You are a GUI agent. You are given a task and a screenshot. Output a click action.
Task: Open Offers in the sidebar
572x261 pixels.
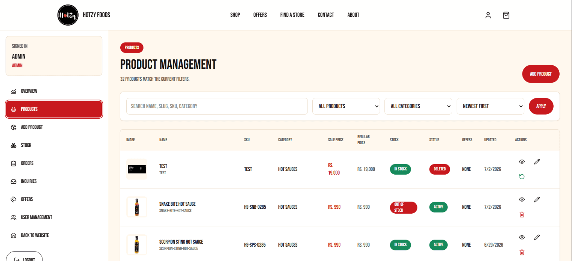(x=54, y=199)
